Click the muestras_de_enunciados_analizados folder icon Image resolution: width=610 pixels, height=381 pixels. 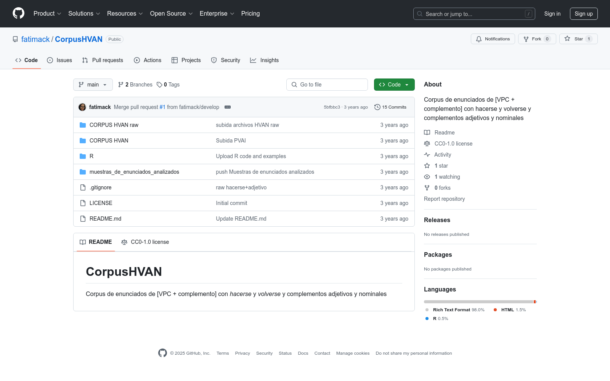[83, 172]
